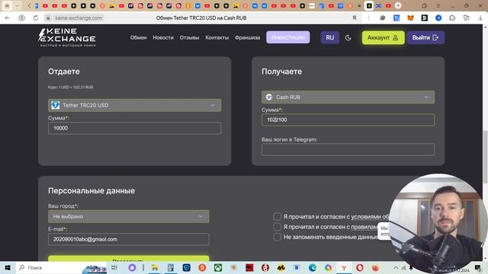Open the RU language selector
488x274 pixels.
point(330,37)
